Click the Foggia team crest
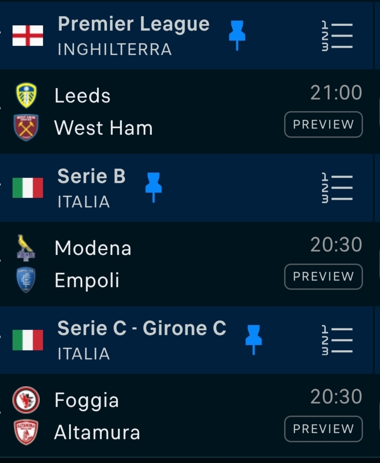 27,400
